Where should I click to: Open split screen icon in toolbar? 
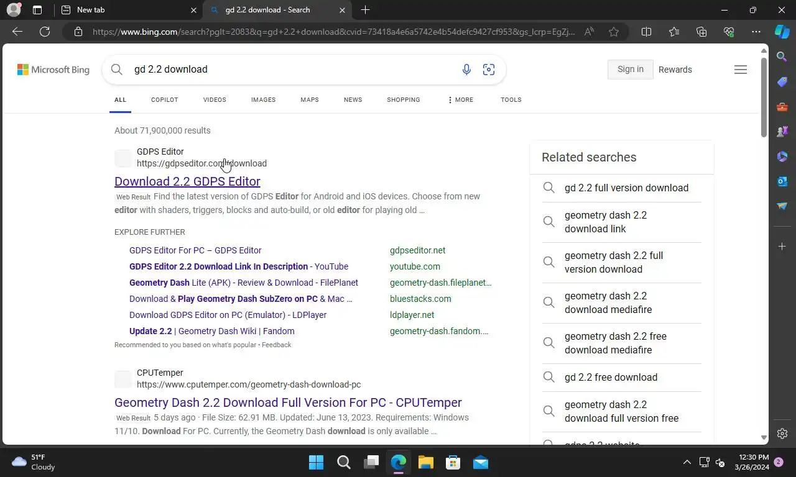coord(646,32)
